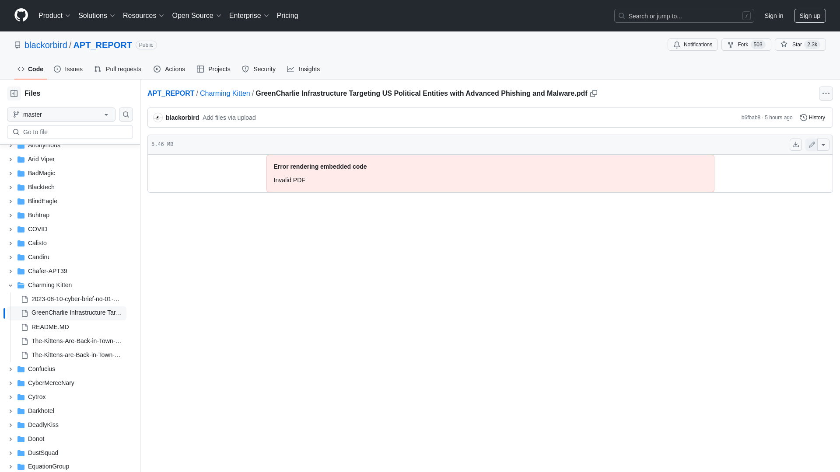
Task: Download the raw PDF file
Action: pyautogui.click(x=796, y=145)
